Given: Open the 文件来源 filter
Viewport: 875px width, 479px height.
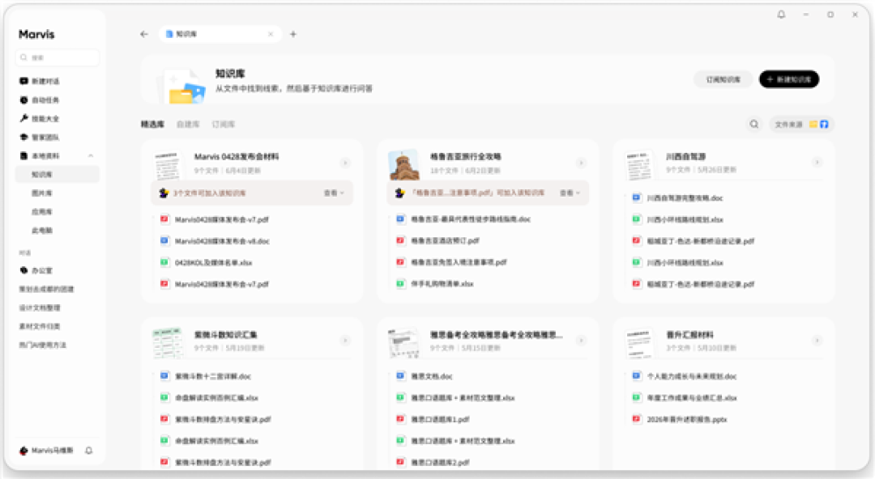Looking at the screenshot, I should [801, 124].
